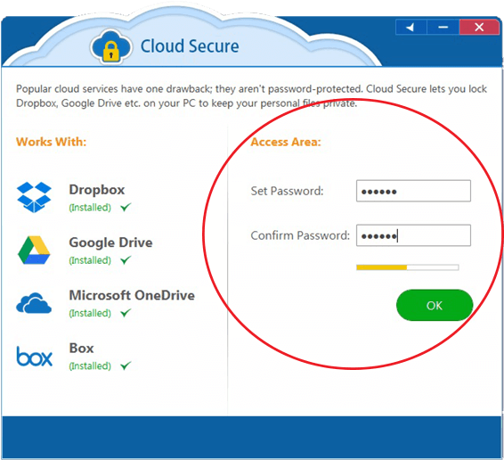Click the Microsoft OneDrive cloud icon

click(34, 303)
